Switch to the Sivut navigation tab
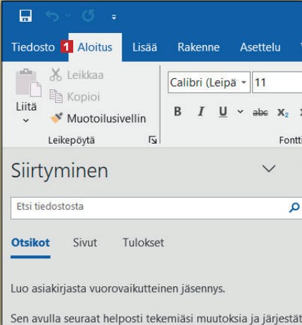302x325 pixels. tap(85, 243)
